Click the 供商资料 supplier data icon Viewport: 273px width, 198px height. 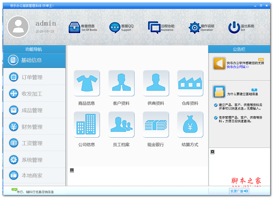[x=156, y=83]
